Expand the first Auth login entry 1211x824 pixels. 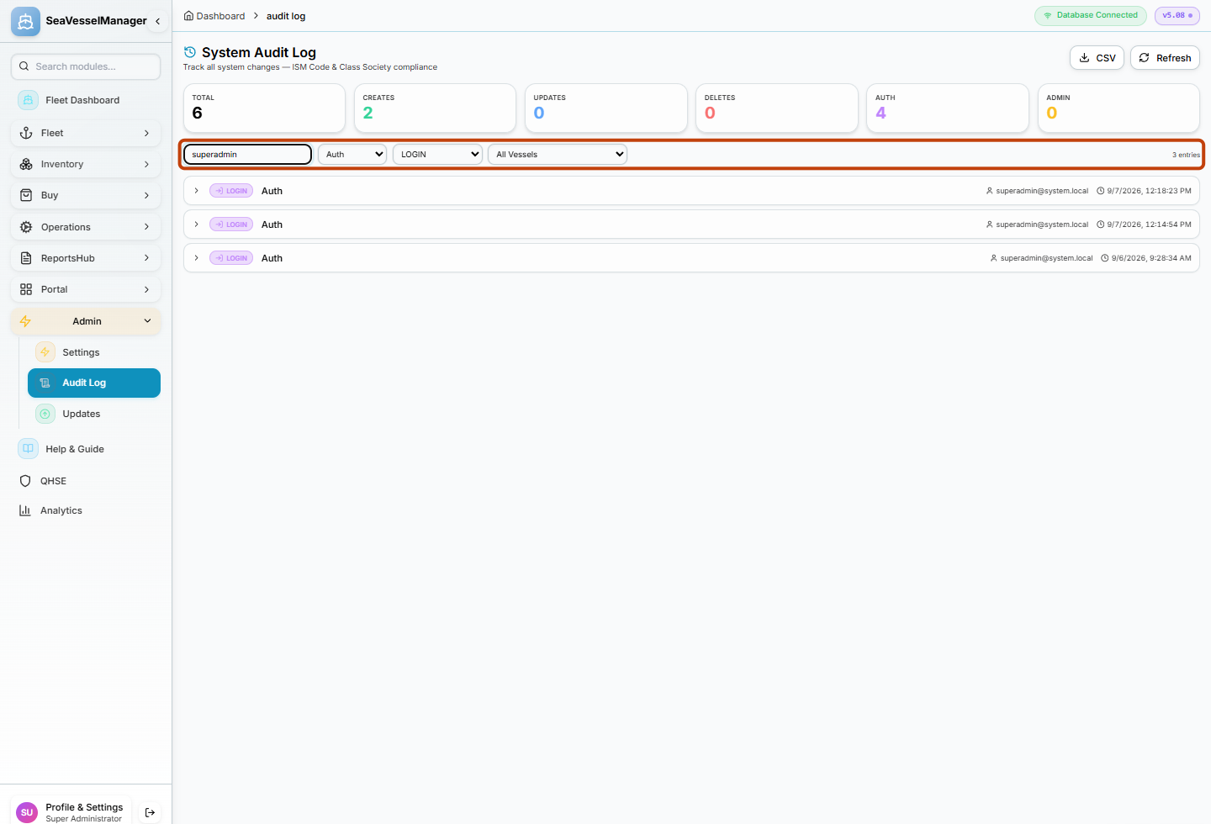point(197,191)
